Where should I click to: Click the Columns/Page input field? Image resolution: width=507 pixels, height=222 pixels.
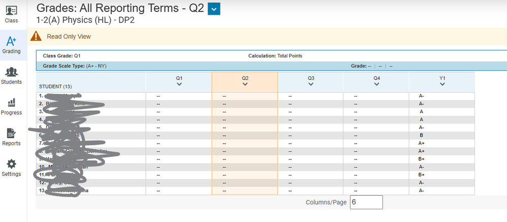click(366, 202)
